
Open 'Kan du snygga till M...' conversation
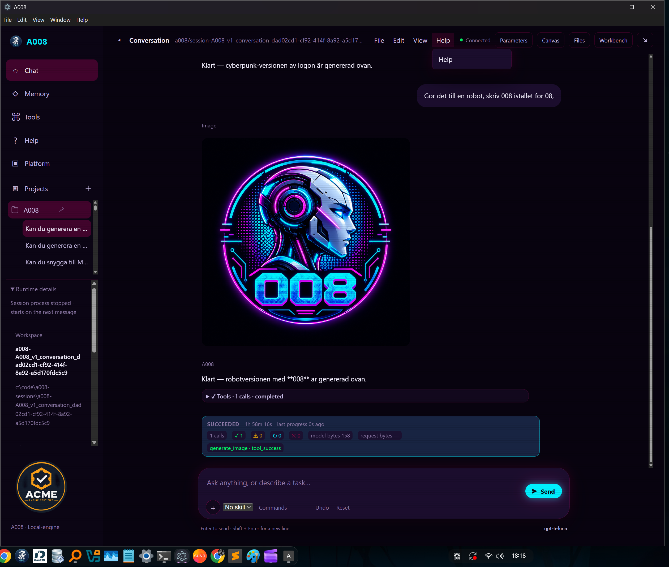tap(57, 262)
